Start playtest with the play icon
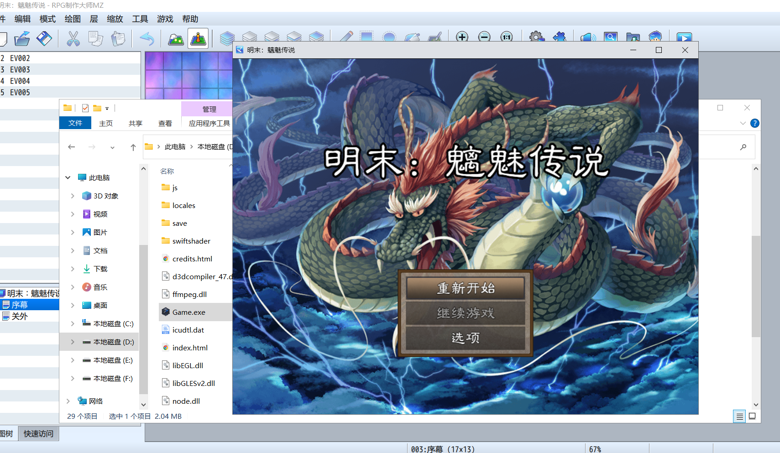The width and height of the screenshot is (780, 453). point(684,36)
